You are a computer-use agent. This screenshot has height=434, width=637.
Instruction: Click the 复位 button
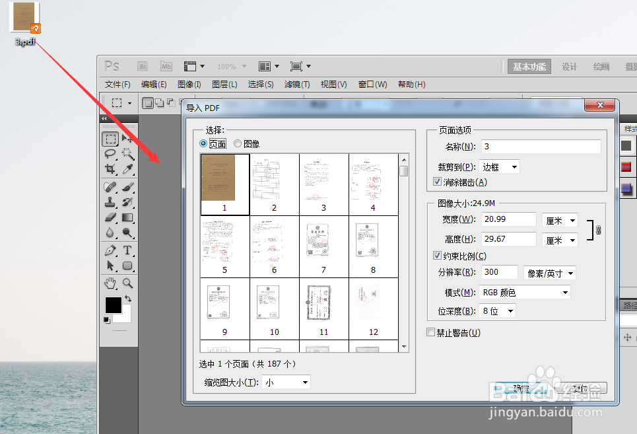point(580,390)
